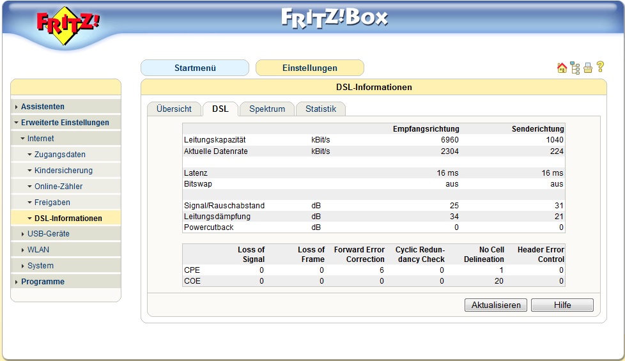Click the Empfangsrichtung column header
The height and width of the screenshot is (361, 625).
[x=426, y=128]
